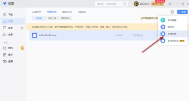This screenshot has height=101, width=189.
Task: Maximize the Xunlei window
Action: (x=183, y=4)
